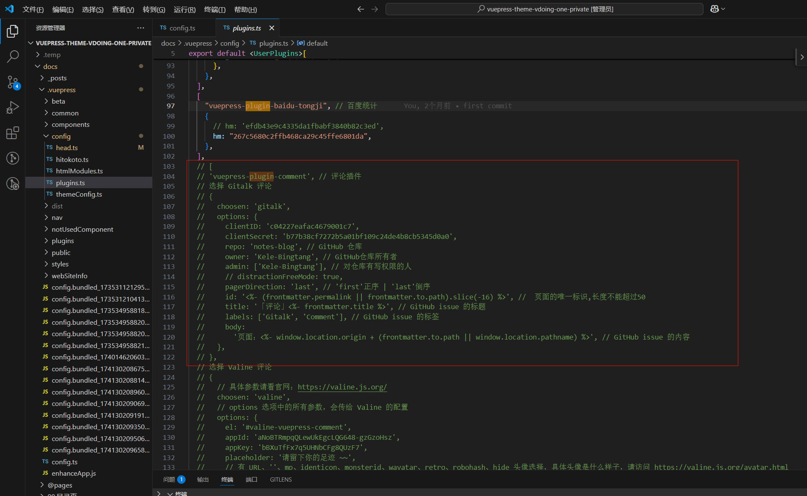Open the 文件(F) menu
Screen dimensions: 807x496
point(33,9)
